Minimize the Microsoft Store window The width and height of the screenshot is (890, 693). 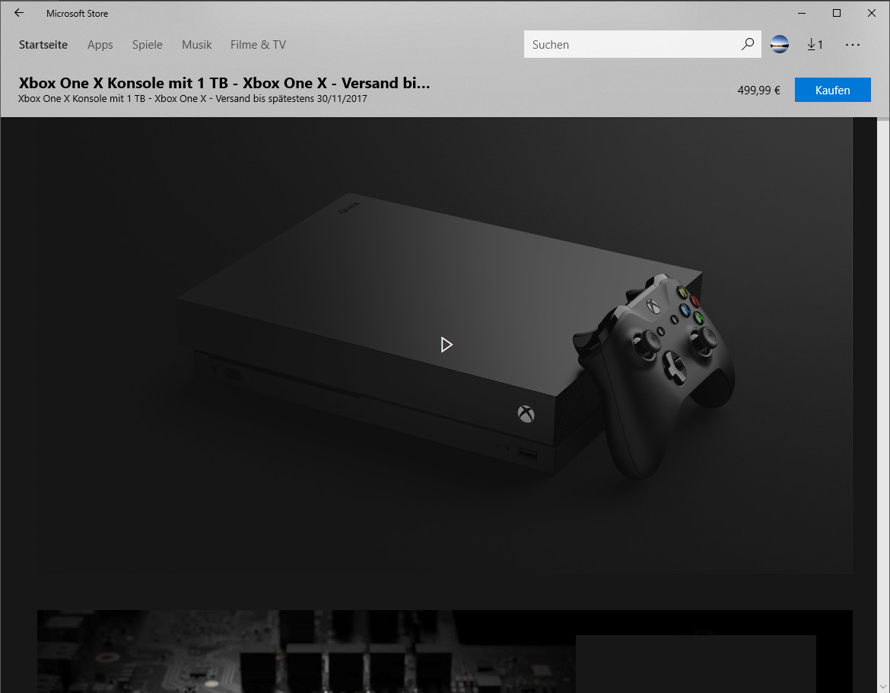click(x=802, y=13)
